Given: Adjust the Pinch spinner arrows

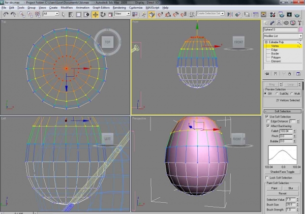Looking at the screenshot, I should point(294,136).
